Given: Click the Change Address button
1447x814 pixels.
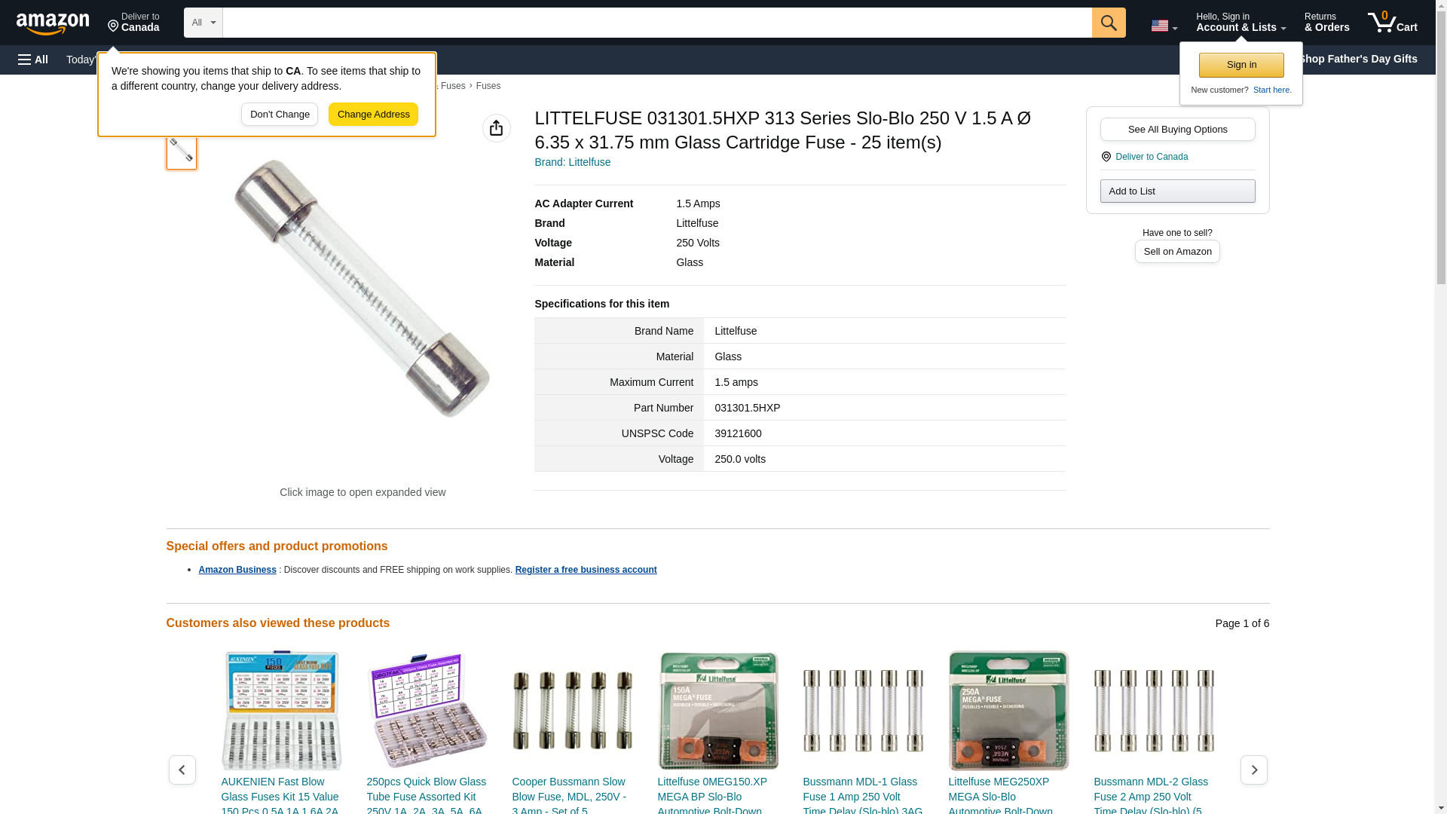Looking at the screenshot, I should [x=373, y=115].
